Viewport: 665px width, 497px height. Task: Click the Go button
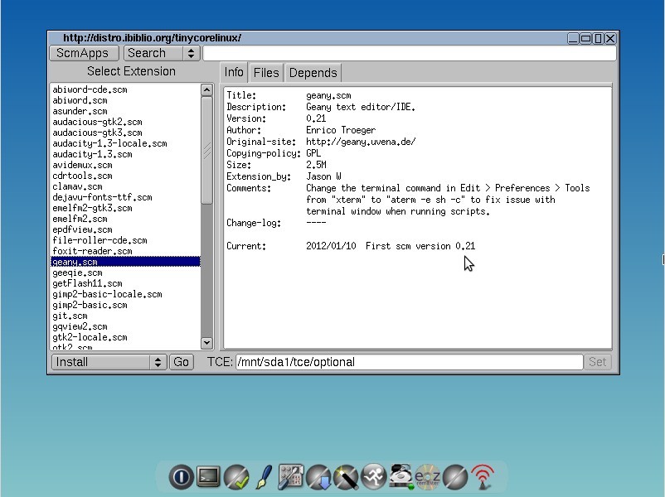(181, 362)
